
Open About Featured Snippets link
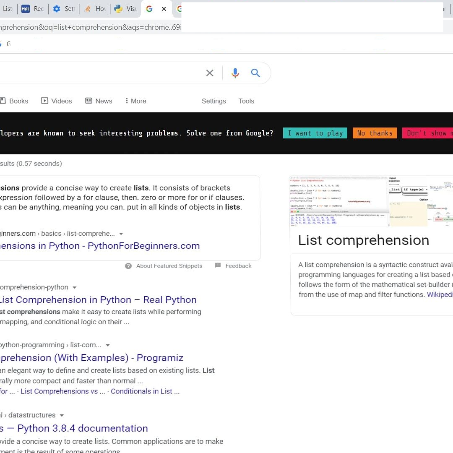coord(169,266)
